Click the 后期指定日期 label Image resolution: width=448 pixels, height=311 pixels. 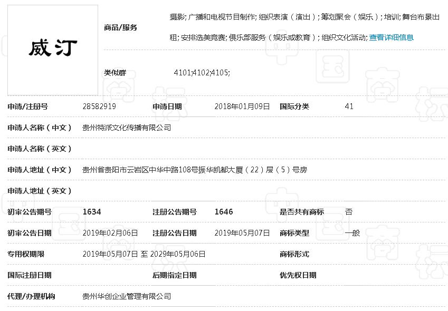pyautogui.click(x=175, y=275)
